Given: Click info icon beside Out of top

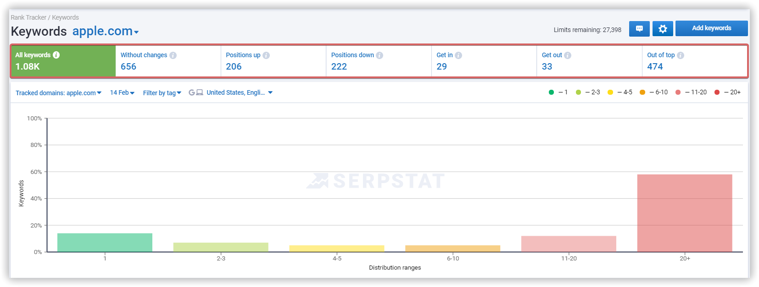Looking at the screenshot, I should coord(681,55).
